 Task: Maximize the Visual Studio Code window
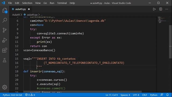tap(158, 3)
